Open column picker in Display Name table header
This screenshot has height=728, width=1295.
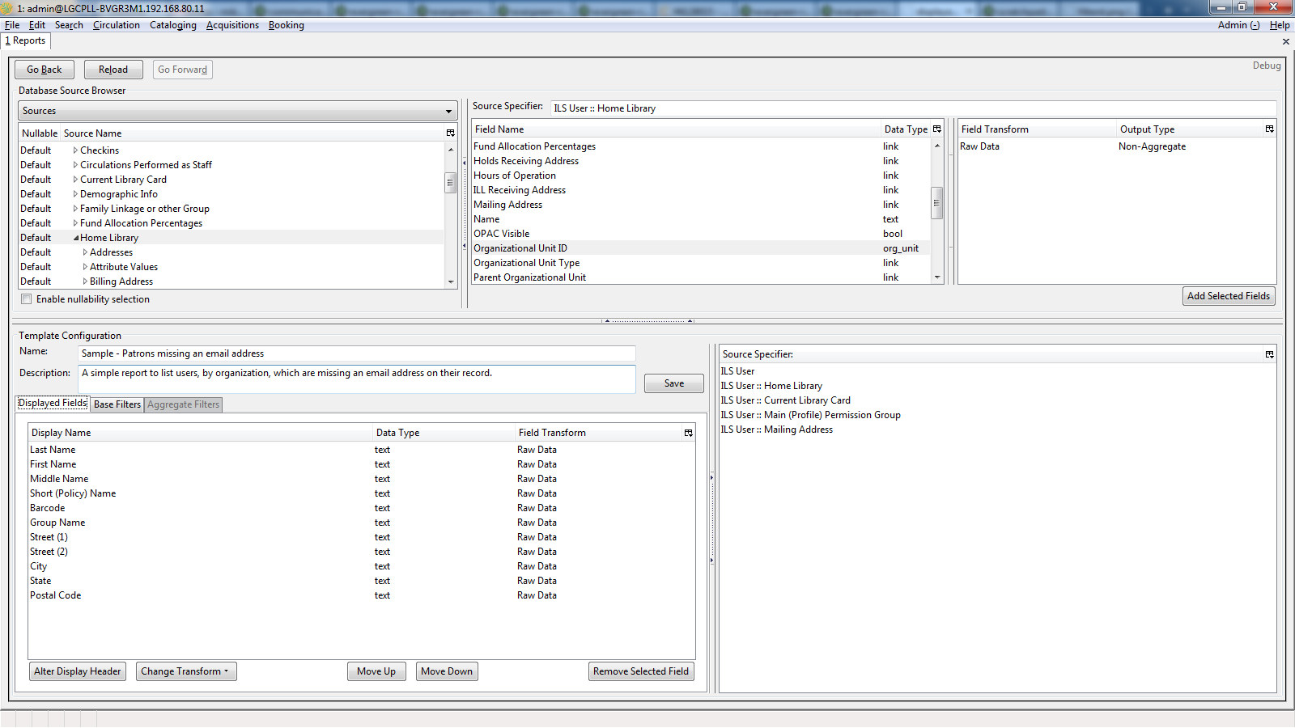point(689,434)
